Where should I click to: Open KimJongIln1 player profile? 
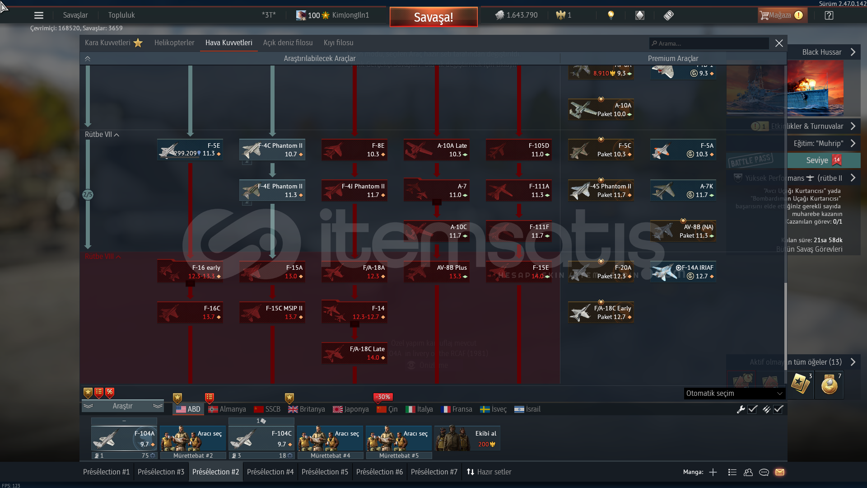coord(350,15)
